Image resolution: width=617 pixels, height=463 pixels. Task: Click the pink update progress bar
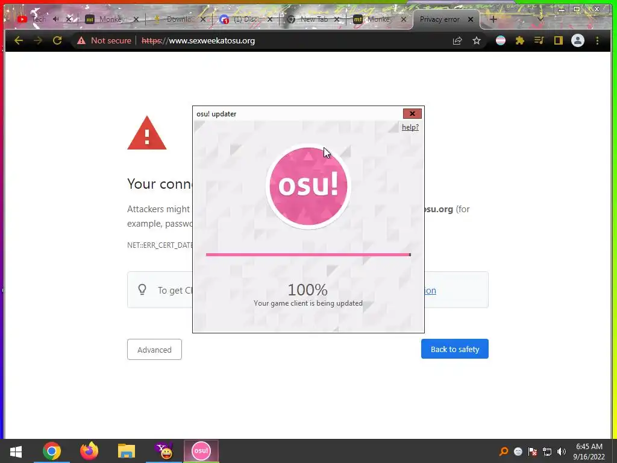pos(308,255)
